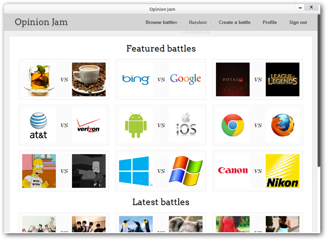Choose the Canon logo
The width and height of the screenshot is (327, 240).
tap(233, 171)
